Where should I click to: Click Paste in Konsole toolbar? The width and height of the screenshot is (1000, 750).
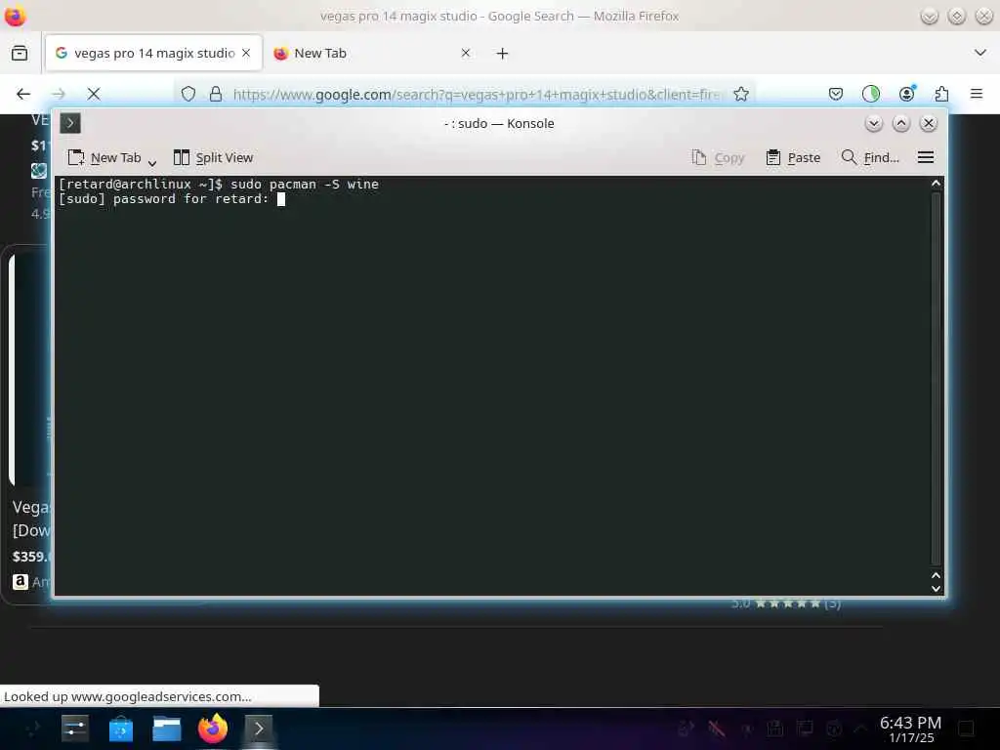(x=793, y=157)
